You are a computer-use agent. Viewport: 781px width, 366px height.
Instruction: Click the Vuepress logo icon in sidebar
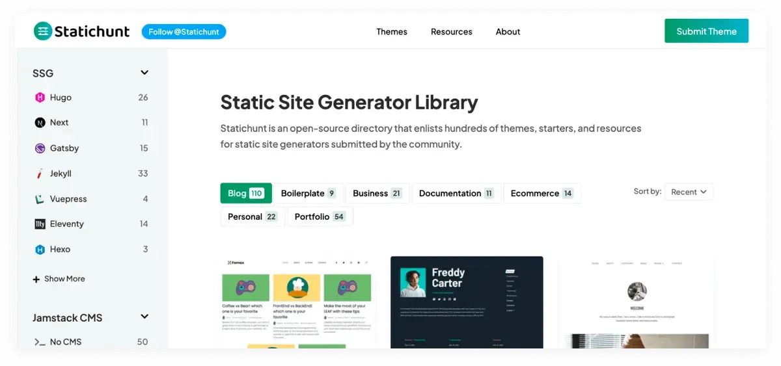click(40, 199)
